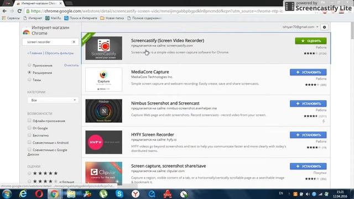Open File Explorer folder icon in taskbar
The width and height of the screenshot is (354, 199).
(71, 194)
